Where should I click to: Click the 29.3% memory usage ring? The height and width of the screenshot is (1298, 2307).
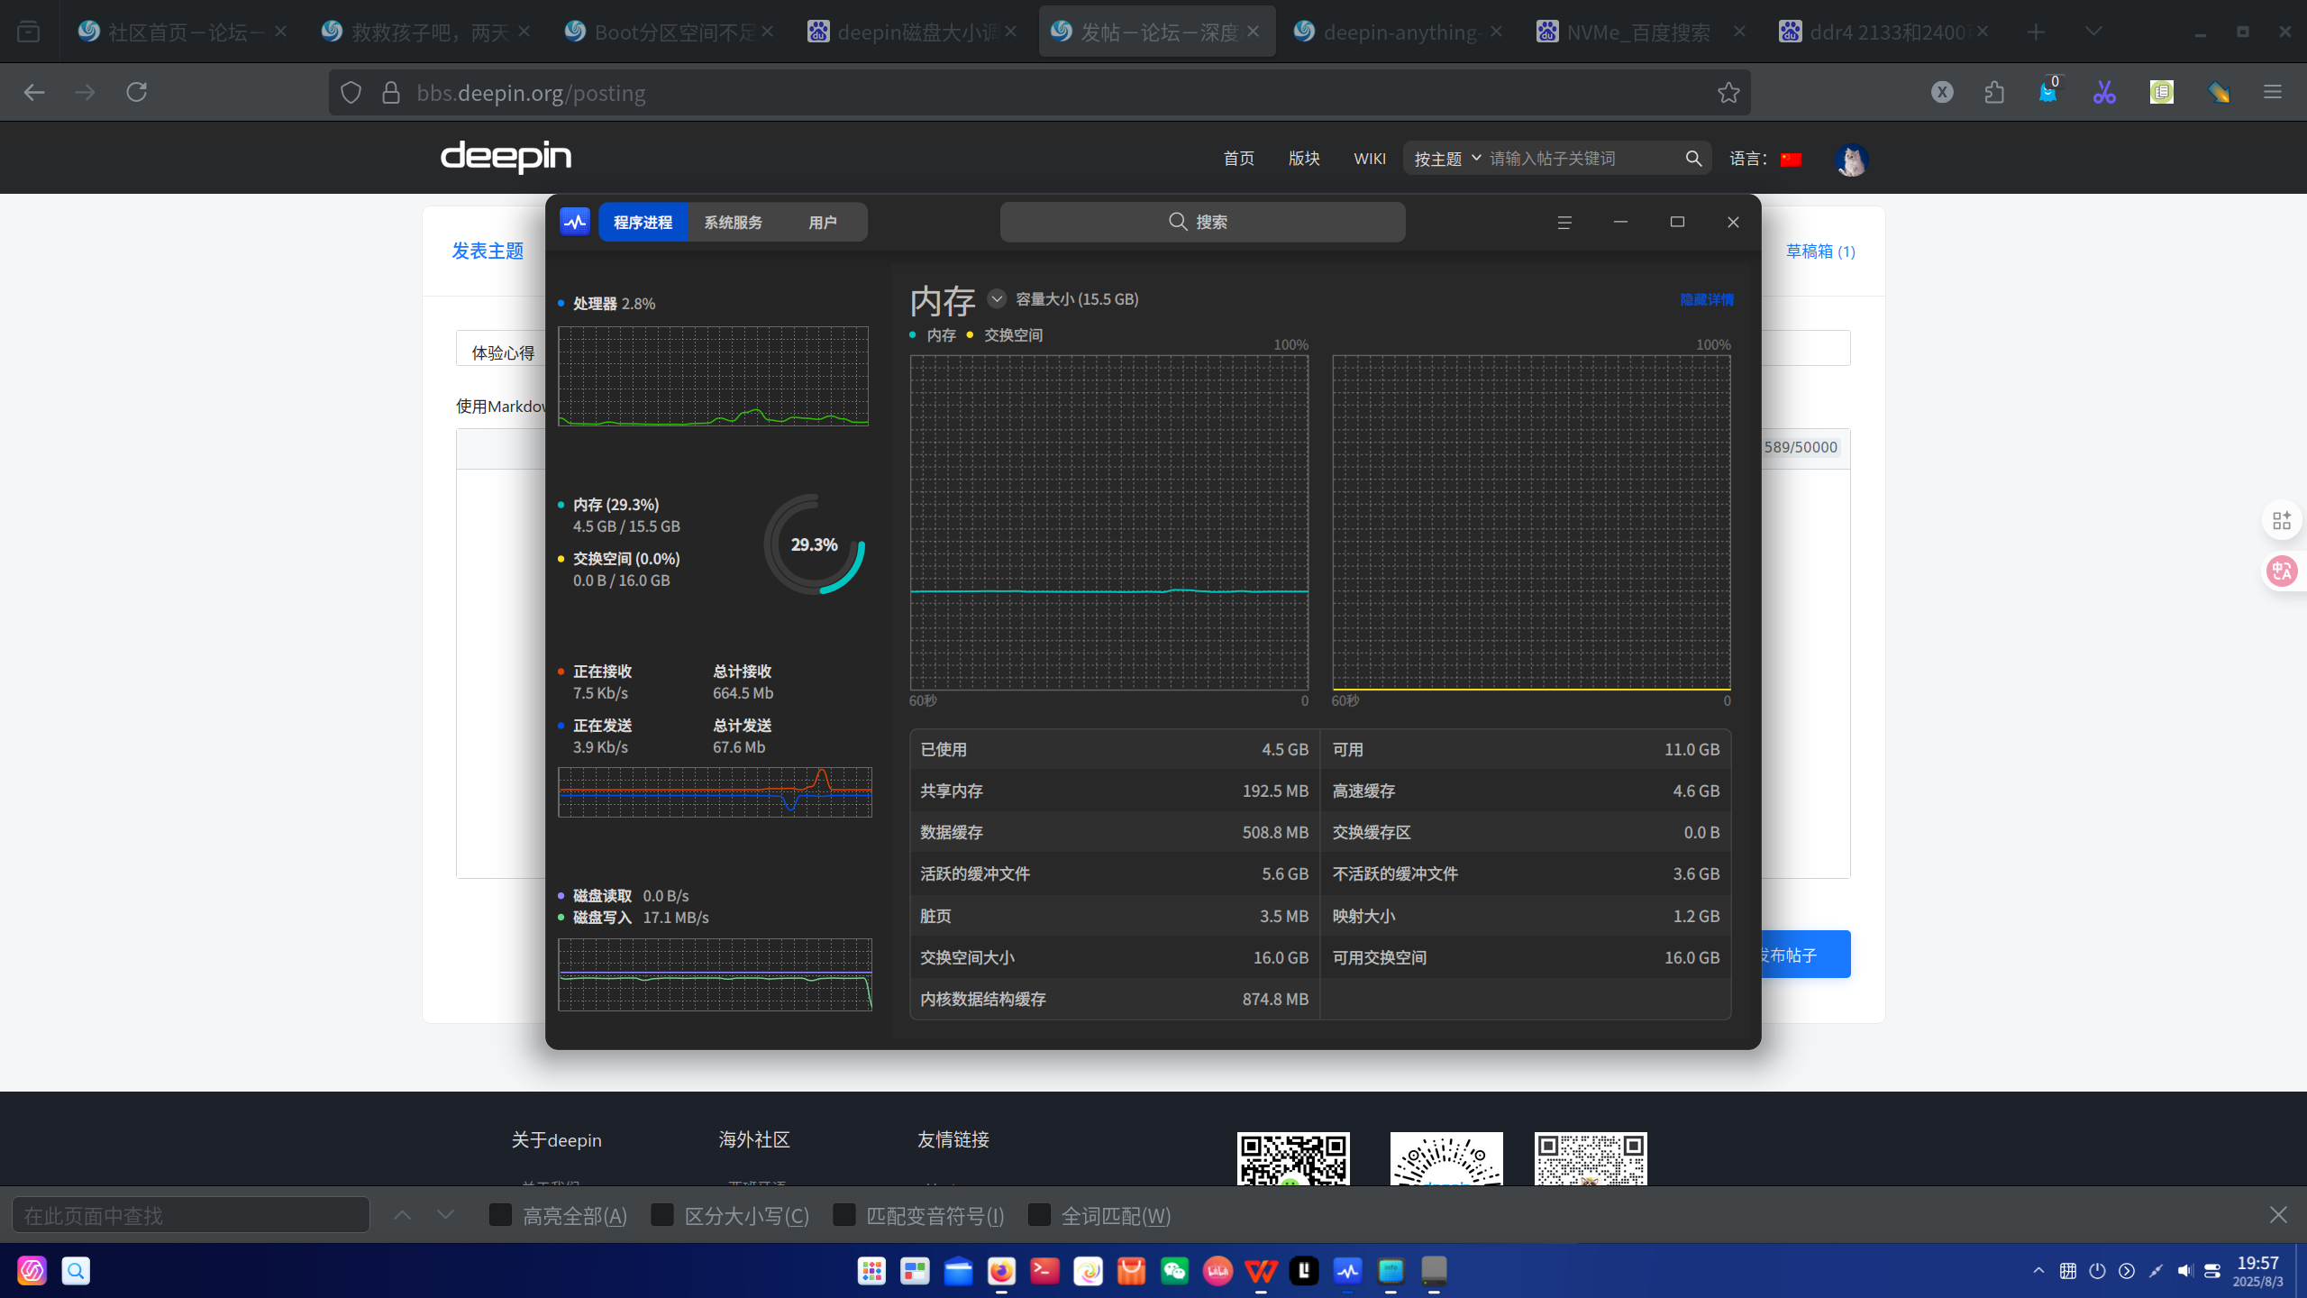point(815,544)
